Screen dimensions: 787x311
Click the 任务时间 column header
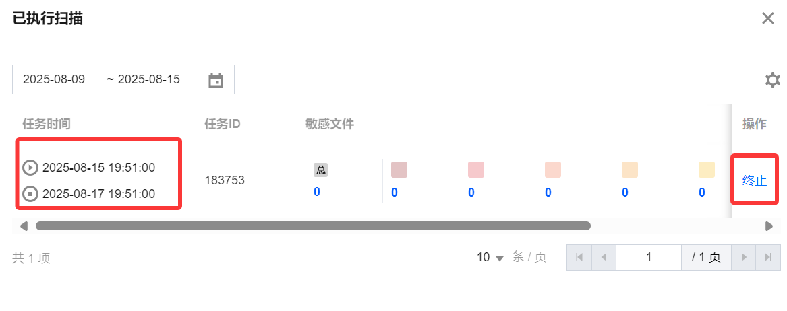tap(47, 124)
